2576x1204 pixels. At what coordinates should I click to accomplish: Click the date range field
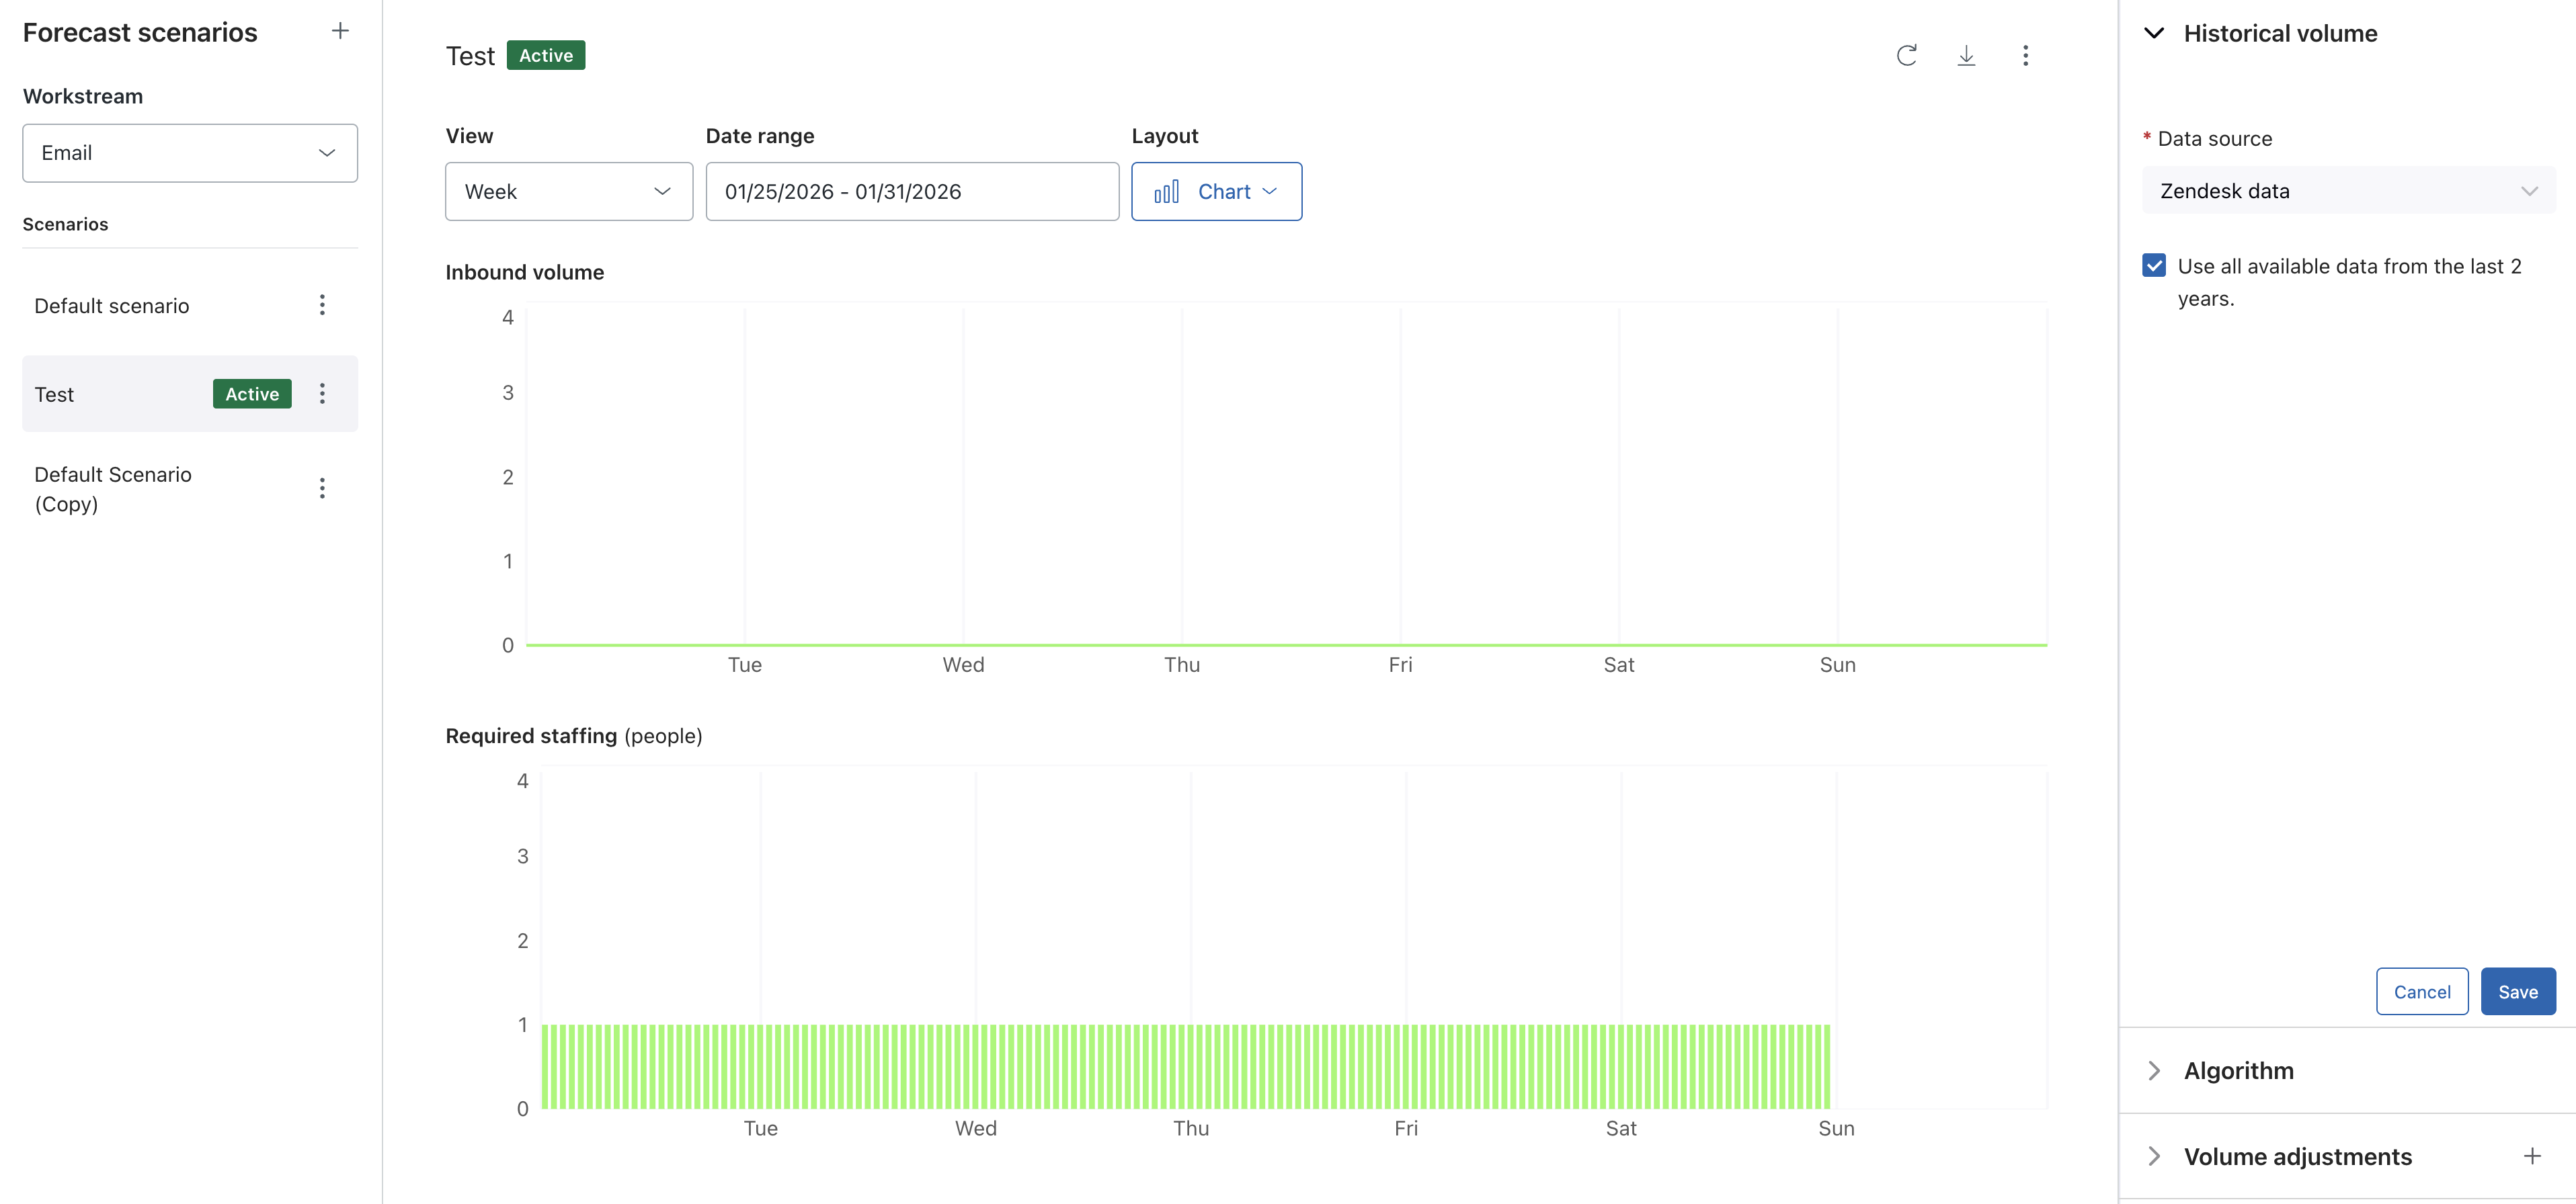911,192
